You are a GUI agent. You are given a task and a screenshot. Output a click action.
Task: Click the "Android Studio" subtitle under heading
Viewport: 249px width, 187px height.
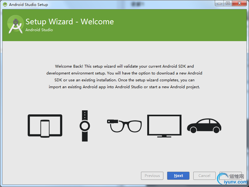pos(39,30)
